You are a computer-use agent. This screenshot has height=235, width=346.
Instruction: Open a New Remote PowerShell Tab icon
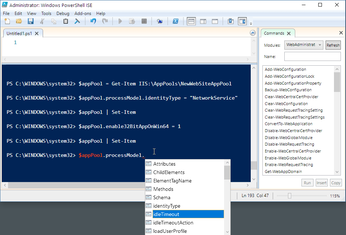[160, 21]
